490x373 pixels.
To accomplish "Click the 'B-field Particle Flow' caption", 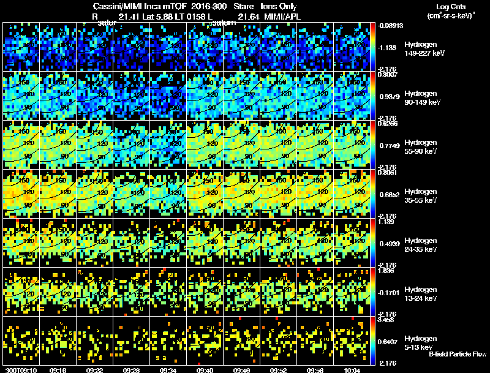I will pos(458,354).
